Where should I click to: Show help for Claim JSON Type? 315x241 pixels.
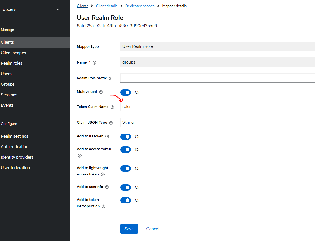coord(111,123)
